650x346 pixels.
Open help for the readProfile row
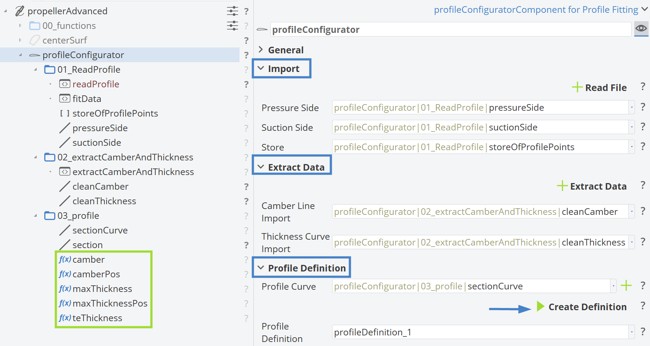(246, 84)
